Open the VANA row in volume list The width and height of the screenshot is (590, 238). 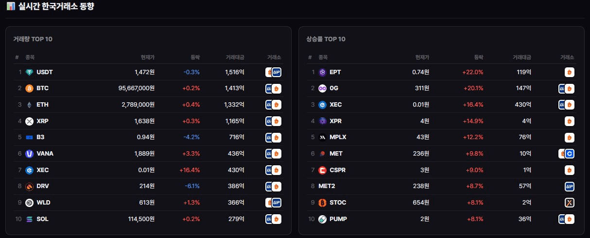click(x=148, y=154)
